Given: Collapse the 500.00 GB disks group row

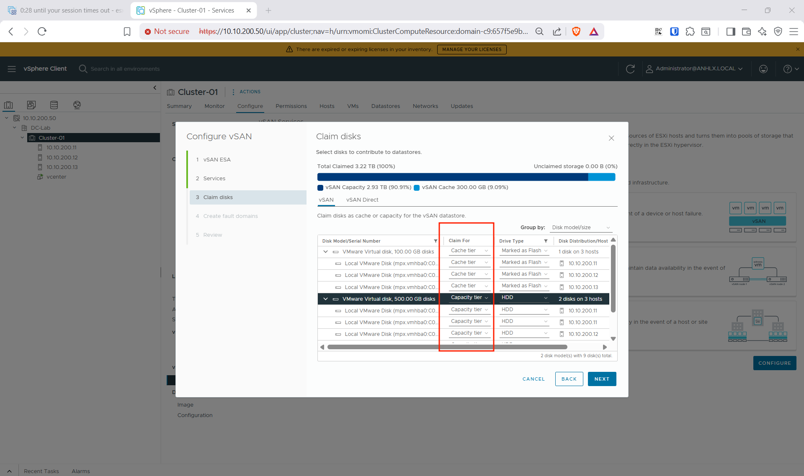Looking at the screenshot, I should tap(325, 299).
